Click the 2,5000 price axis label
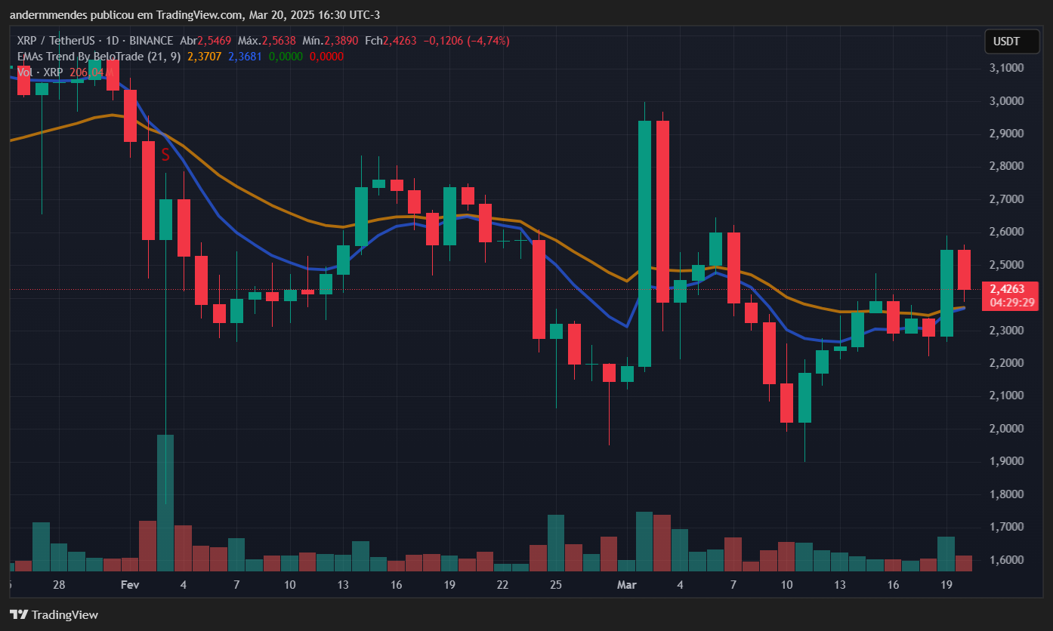 (1006, 265)
